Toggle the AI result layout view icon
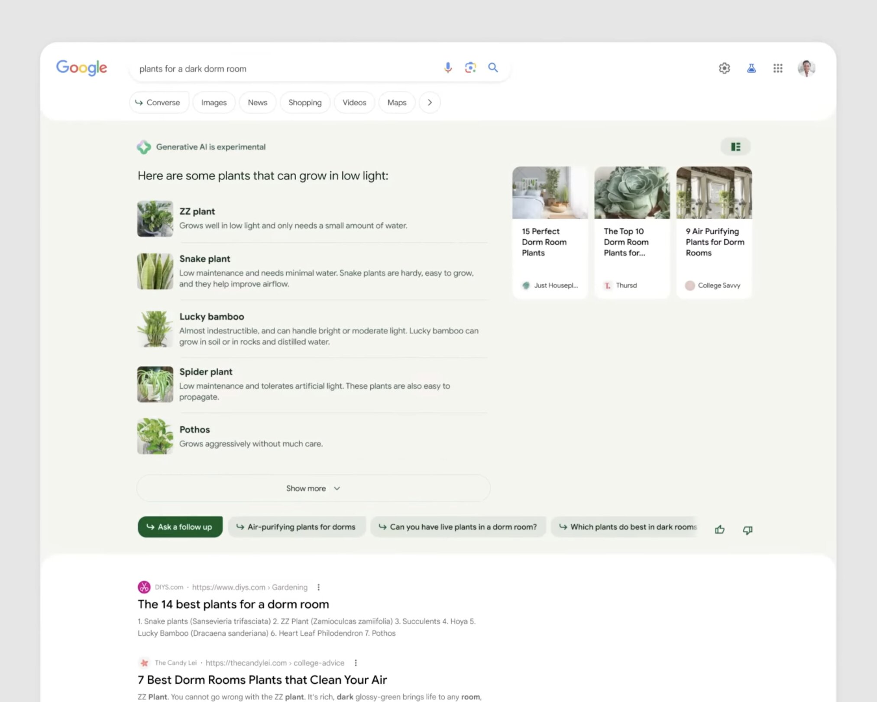877x702 pixels. click(735, 147)
